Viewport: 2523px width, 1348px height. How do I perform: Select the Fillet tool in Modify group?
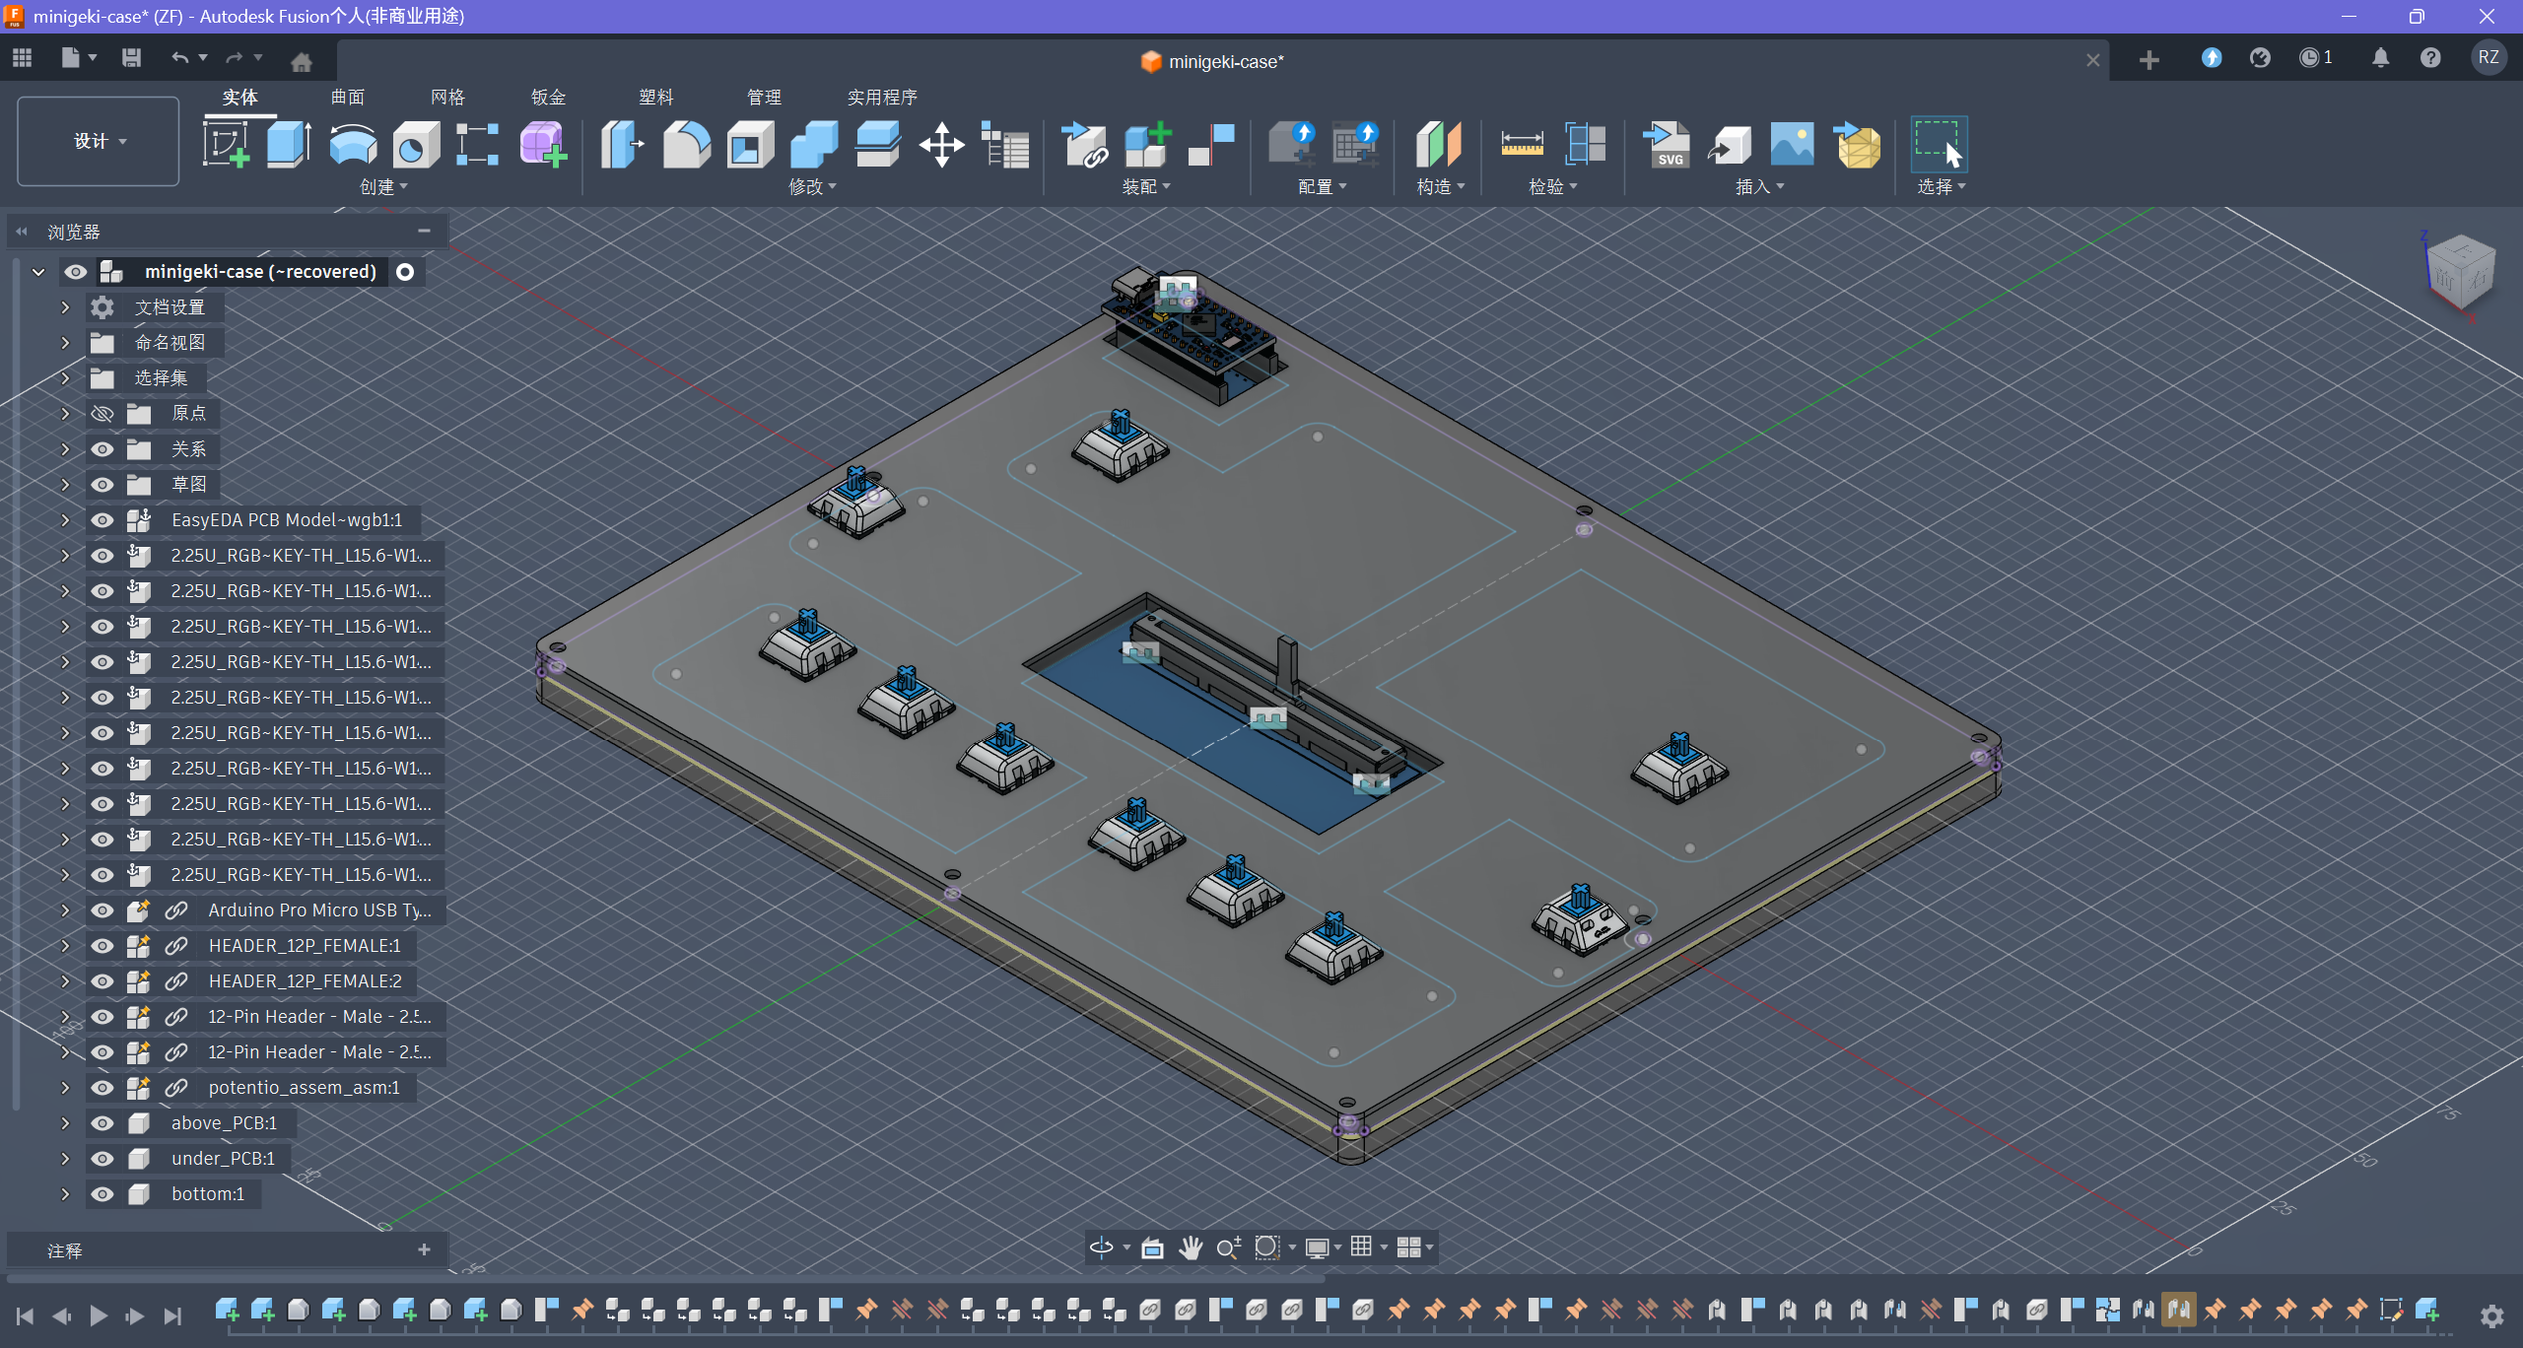686,145
